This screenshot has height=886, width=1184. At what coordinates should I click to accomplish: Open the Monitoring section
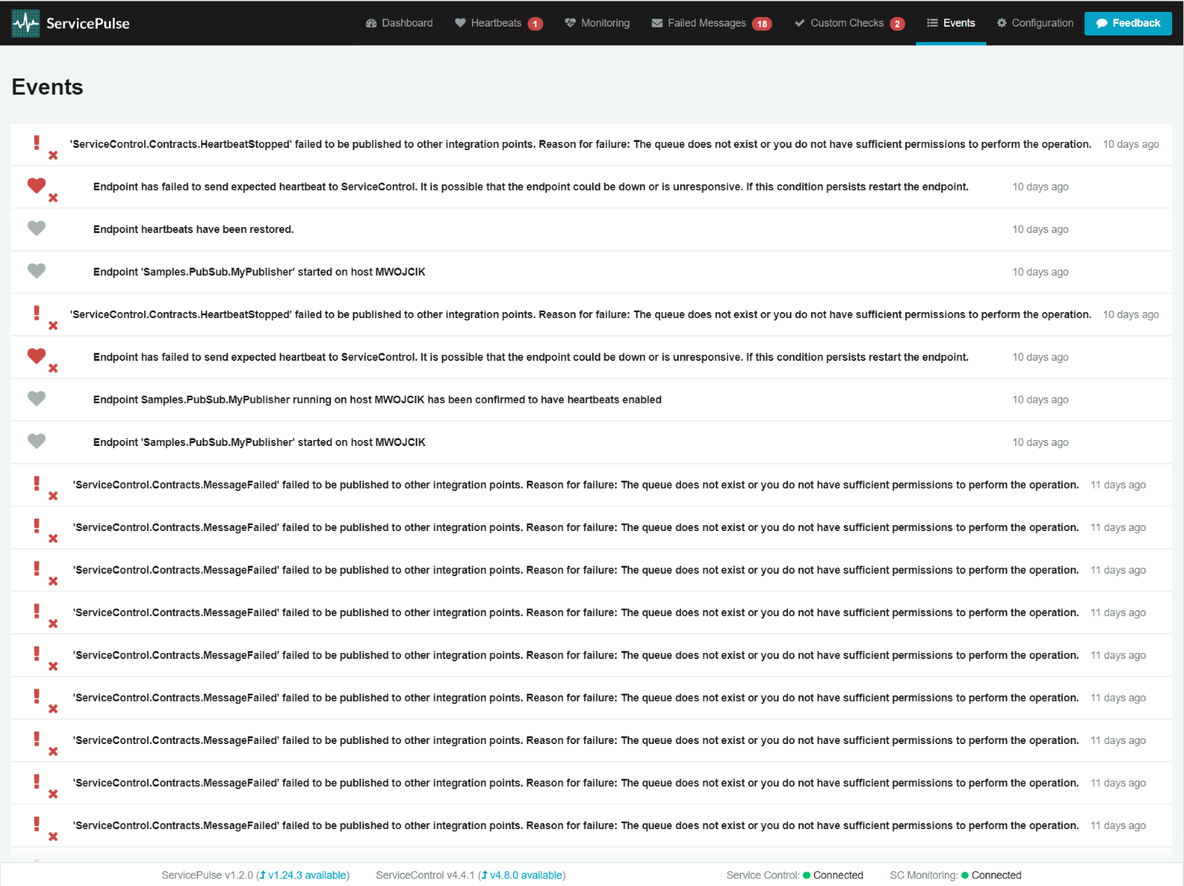pos(597,23)
